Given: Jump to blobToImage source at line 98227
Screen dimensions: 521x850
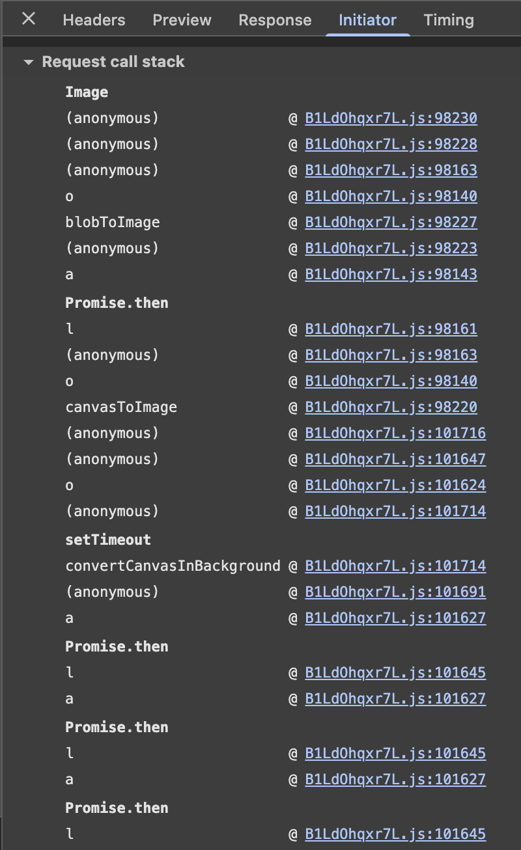Looking at the screenshot, I should [391, 222].
